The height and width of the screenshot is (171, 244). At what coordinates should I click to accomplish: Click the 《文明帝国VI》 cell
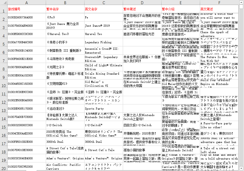(x=65, y=84)
